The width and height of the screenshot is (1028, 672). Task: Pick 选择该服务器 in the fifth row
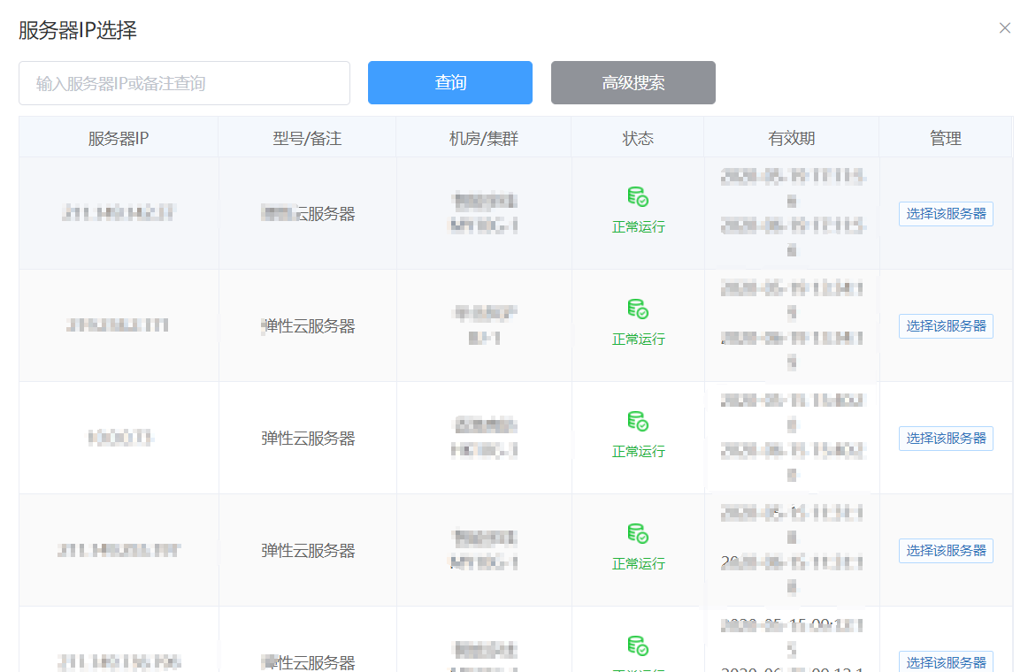coord(946,662)
